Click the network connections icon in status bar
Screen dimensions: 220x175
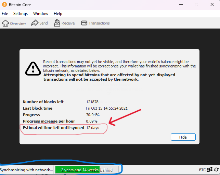[x=210, y=170]
